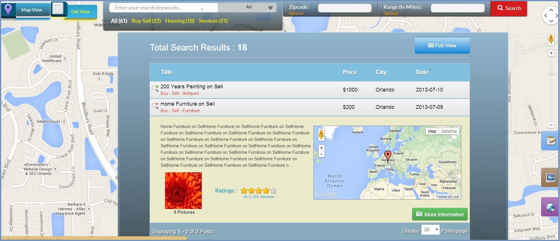This screenshot has height=241, width=560.
Task: Click the 5 Pictures caption
Action: coord(184,212)
